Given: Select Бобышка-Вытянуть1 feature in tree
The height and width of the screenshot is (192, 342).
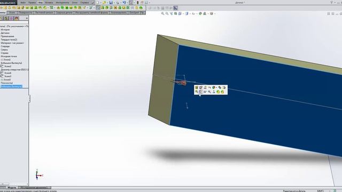Looking at the screenshot, I should click(x=11, y=63).
